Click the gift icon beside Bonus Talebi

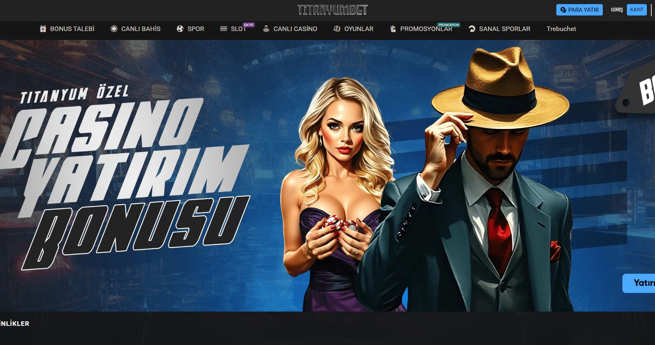click(x=43, y=29)
